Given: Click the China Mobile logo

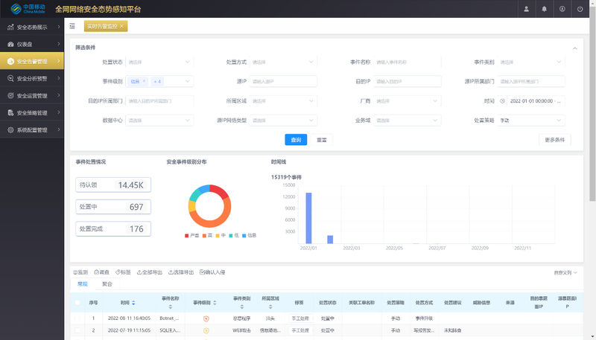Looking at the screenshot, I should [28, 9].
